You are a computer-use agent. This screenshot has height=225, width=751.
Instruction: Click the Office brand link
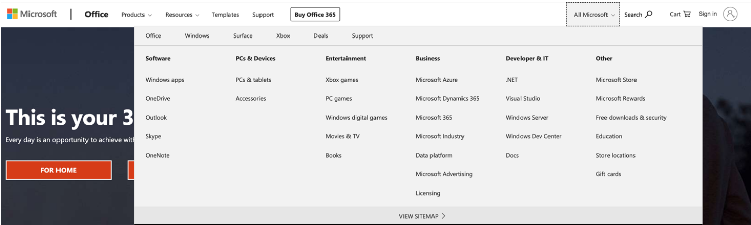97,14
